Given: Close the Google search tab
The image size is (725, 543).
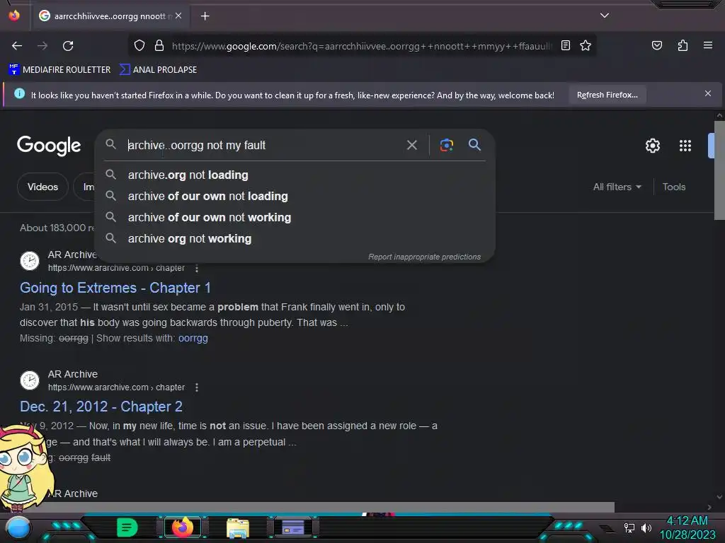Looking at the screenshot, I should (x=178, y=16).
